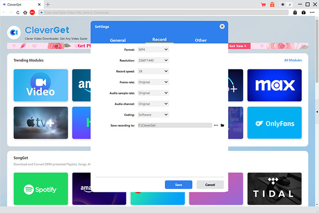Open the shopping cart icon
The width and height of the screenshot is (319, 213).
[x=263, y=4]
